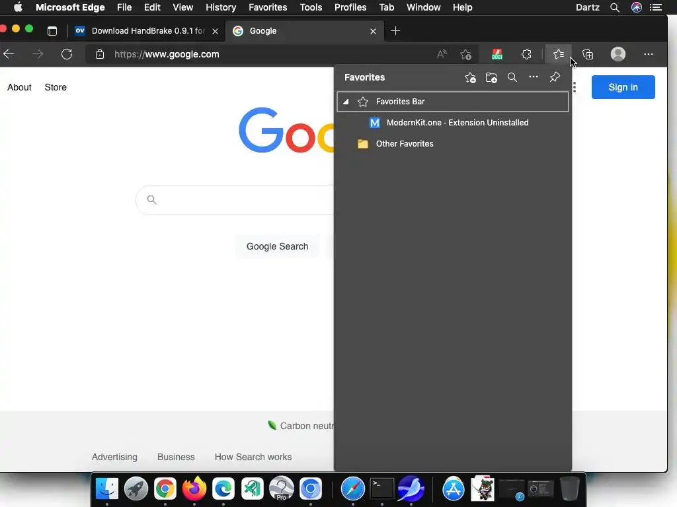Click the red extension icon in toolbar
Image resolution: width=677 pixels, height=507 pixels.
point(497,54)
